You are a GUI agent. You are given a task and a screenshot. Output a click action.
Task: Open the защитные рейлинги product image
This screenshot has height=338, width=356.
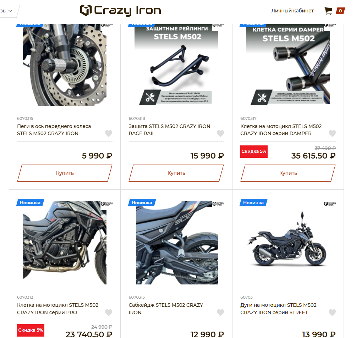[176, 65]
